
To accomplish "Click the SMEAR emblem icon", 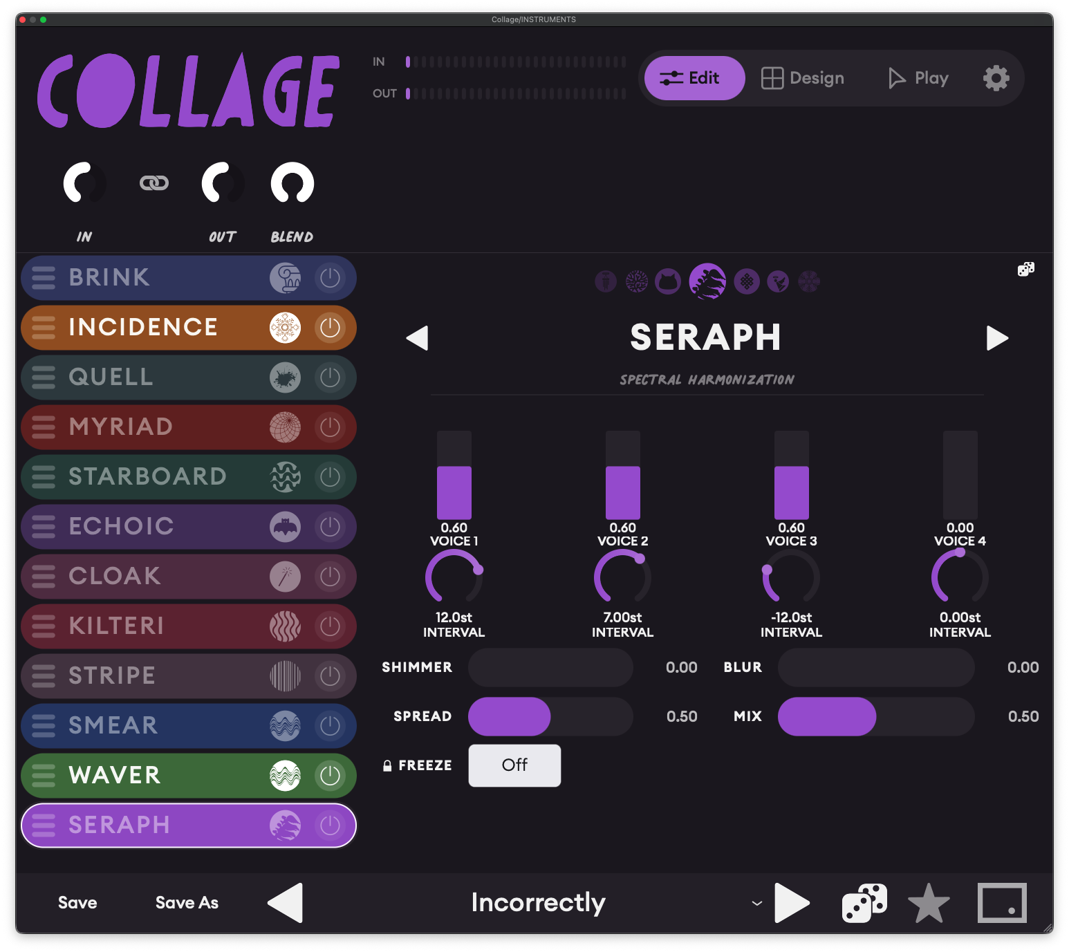I will 285,726.
